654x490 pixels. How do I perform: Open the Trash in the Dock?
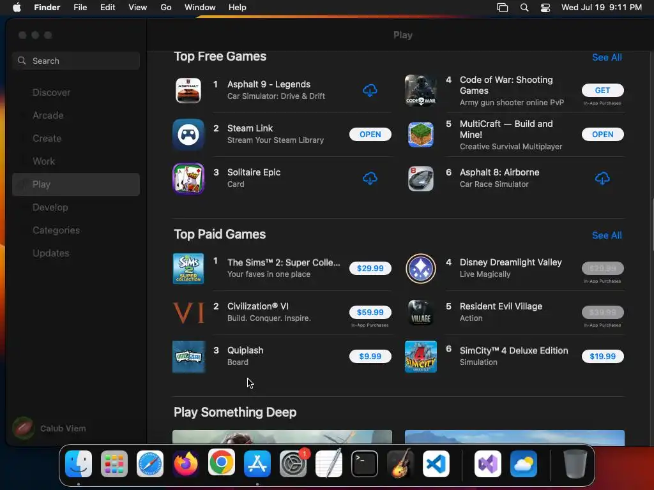click(575, 464)
